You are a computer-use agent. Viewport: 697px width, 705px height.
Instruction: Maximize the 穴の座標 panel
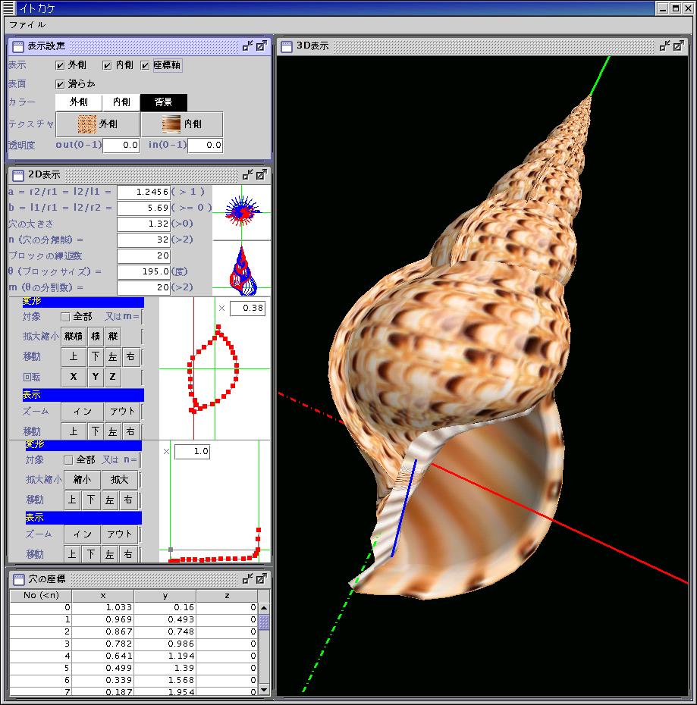(x=261, y=578)
